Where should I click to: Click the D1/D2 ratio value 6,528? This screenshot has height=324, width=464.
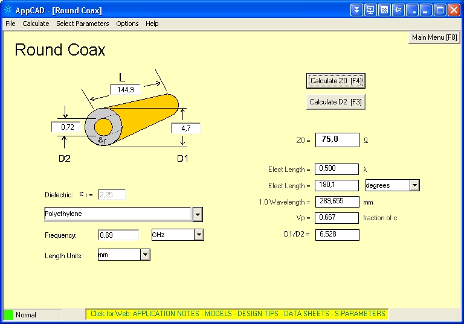(x=337, y=235)
